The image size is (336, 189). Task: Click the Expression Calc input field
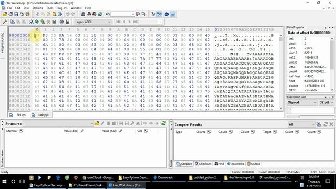310,110
